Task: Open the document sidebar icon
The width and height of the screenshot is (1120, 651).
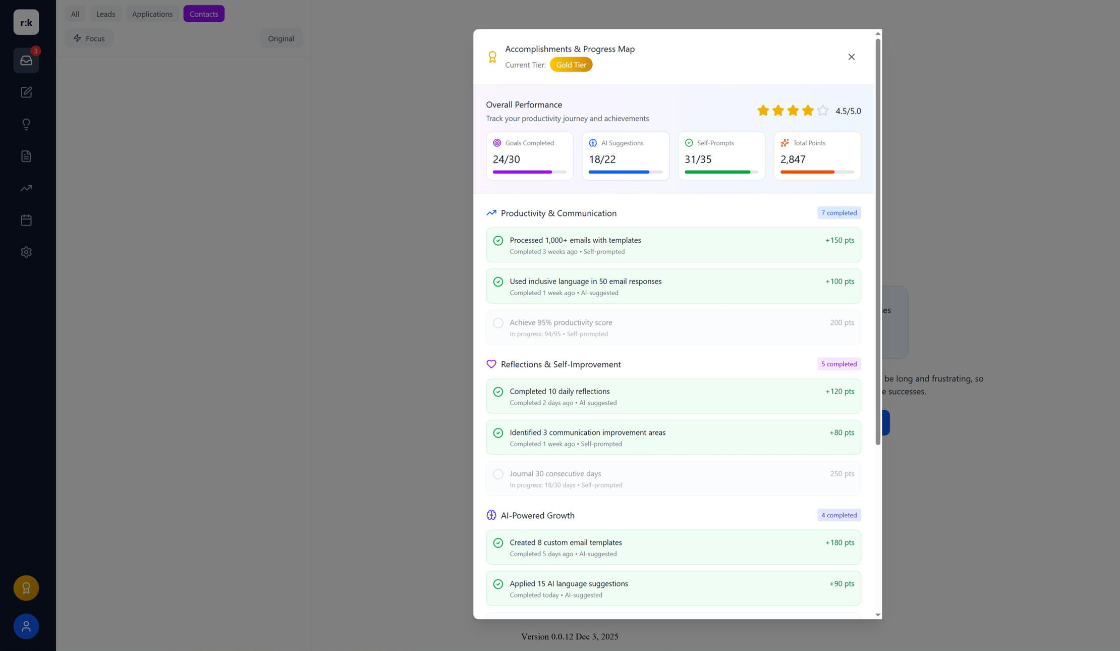Action: [x=26, y=156]
